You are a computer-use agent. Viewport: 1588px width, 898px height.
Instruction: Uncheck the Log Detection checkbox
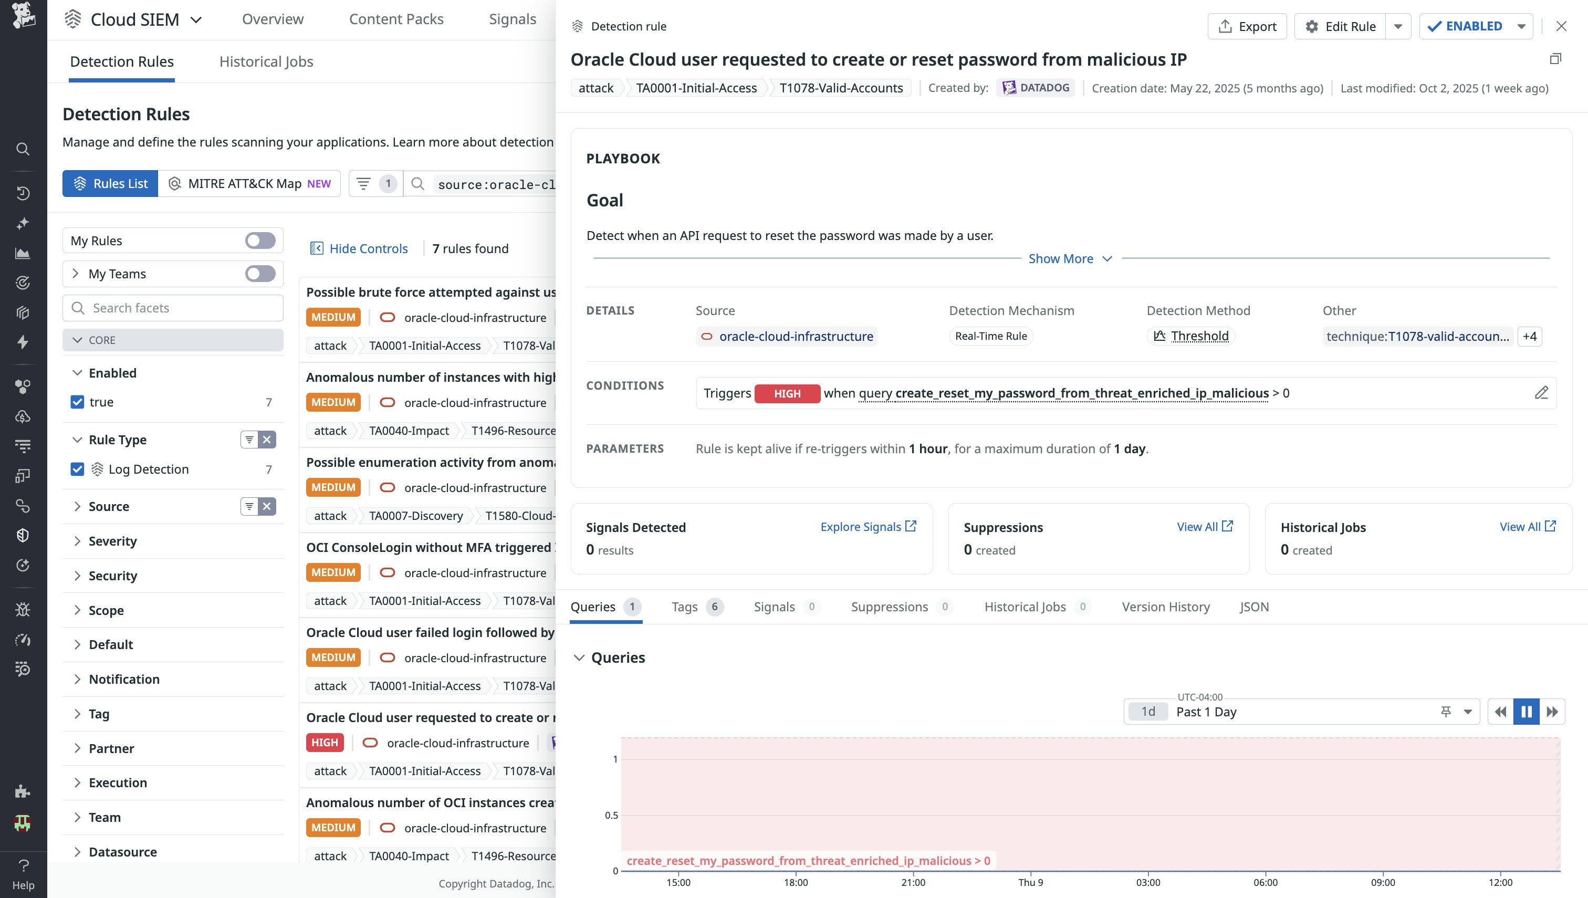77,469
